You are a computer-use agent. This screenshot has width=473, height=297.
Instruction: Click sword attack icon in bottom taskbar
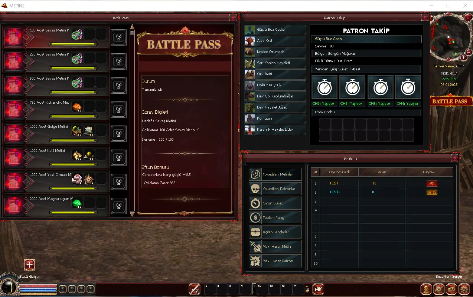tap(195, 289)
